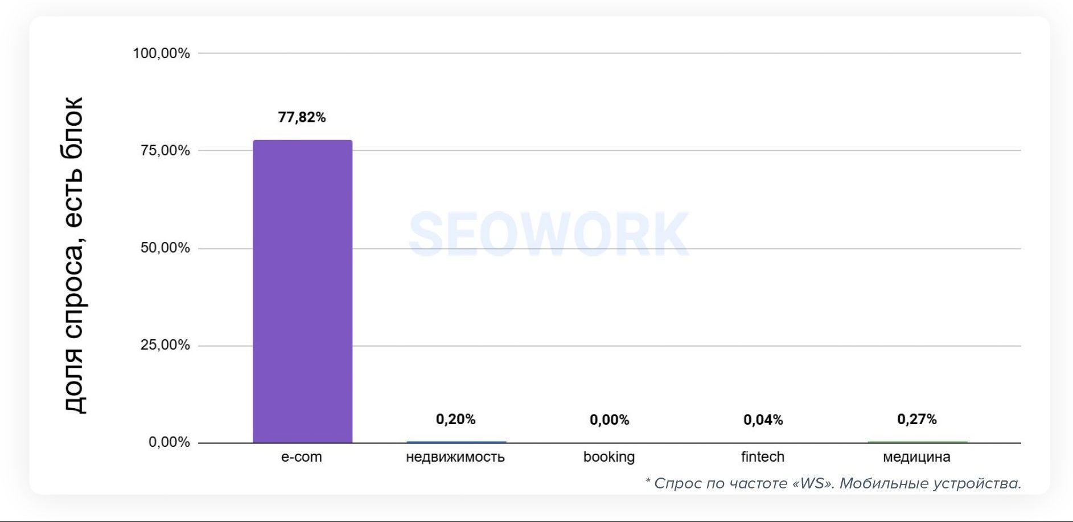Select the vertical axis title text
This screenshot has width=1073, height=522.
tap(74, 255)
